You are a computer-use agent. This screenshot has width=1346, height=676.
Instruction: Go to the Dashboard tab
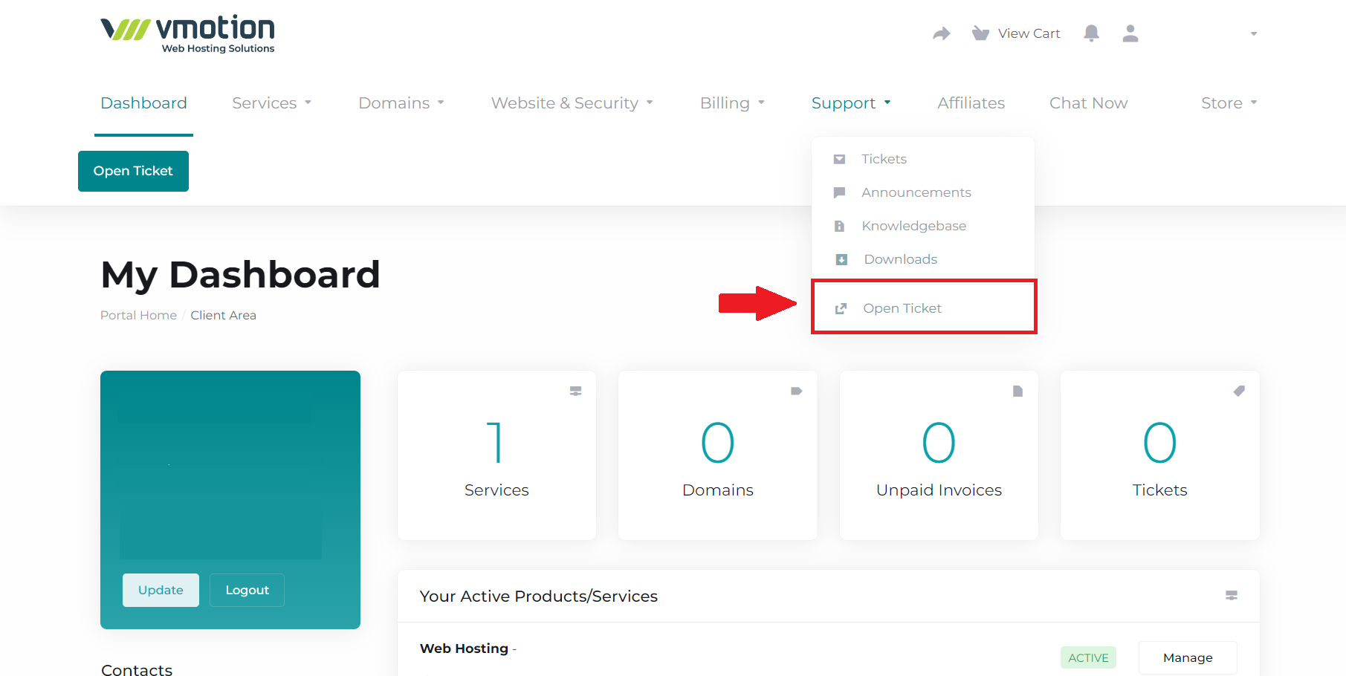[143, 103]
